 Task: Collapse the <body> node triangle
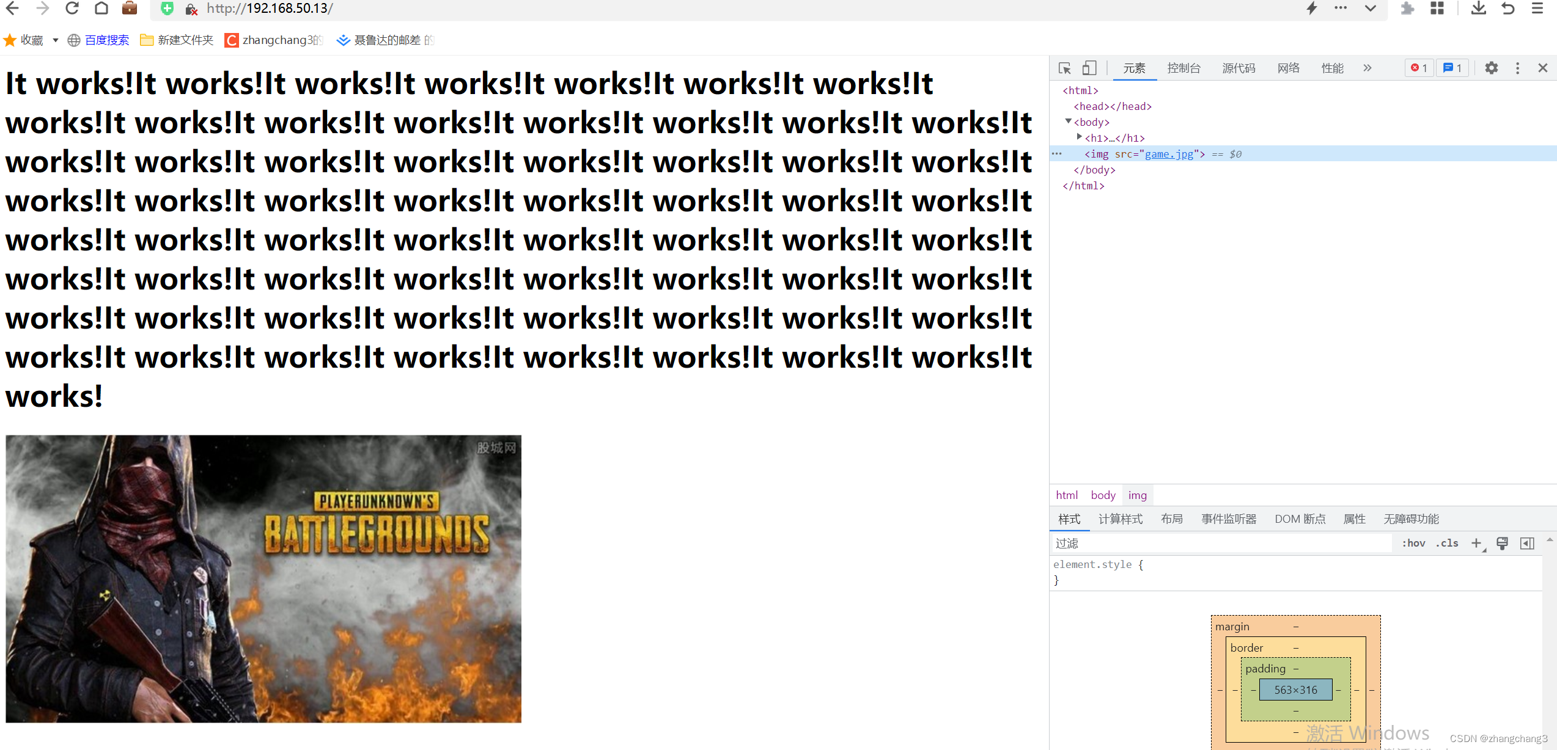point(1069,122)
